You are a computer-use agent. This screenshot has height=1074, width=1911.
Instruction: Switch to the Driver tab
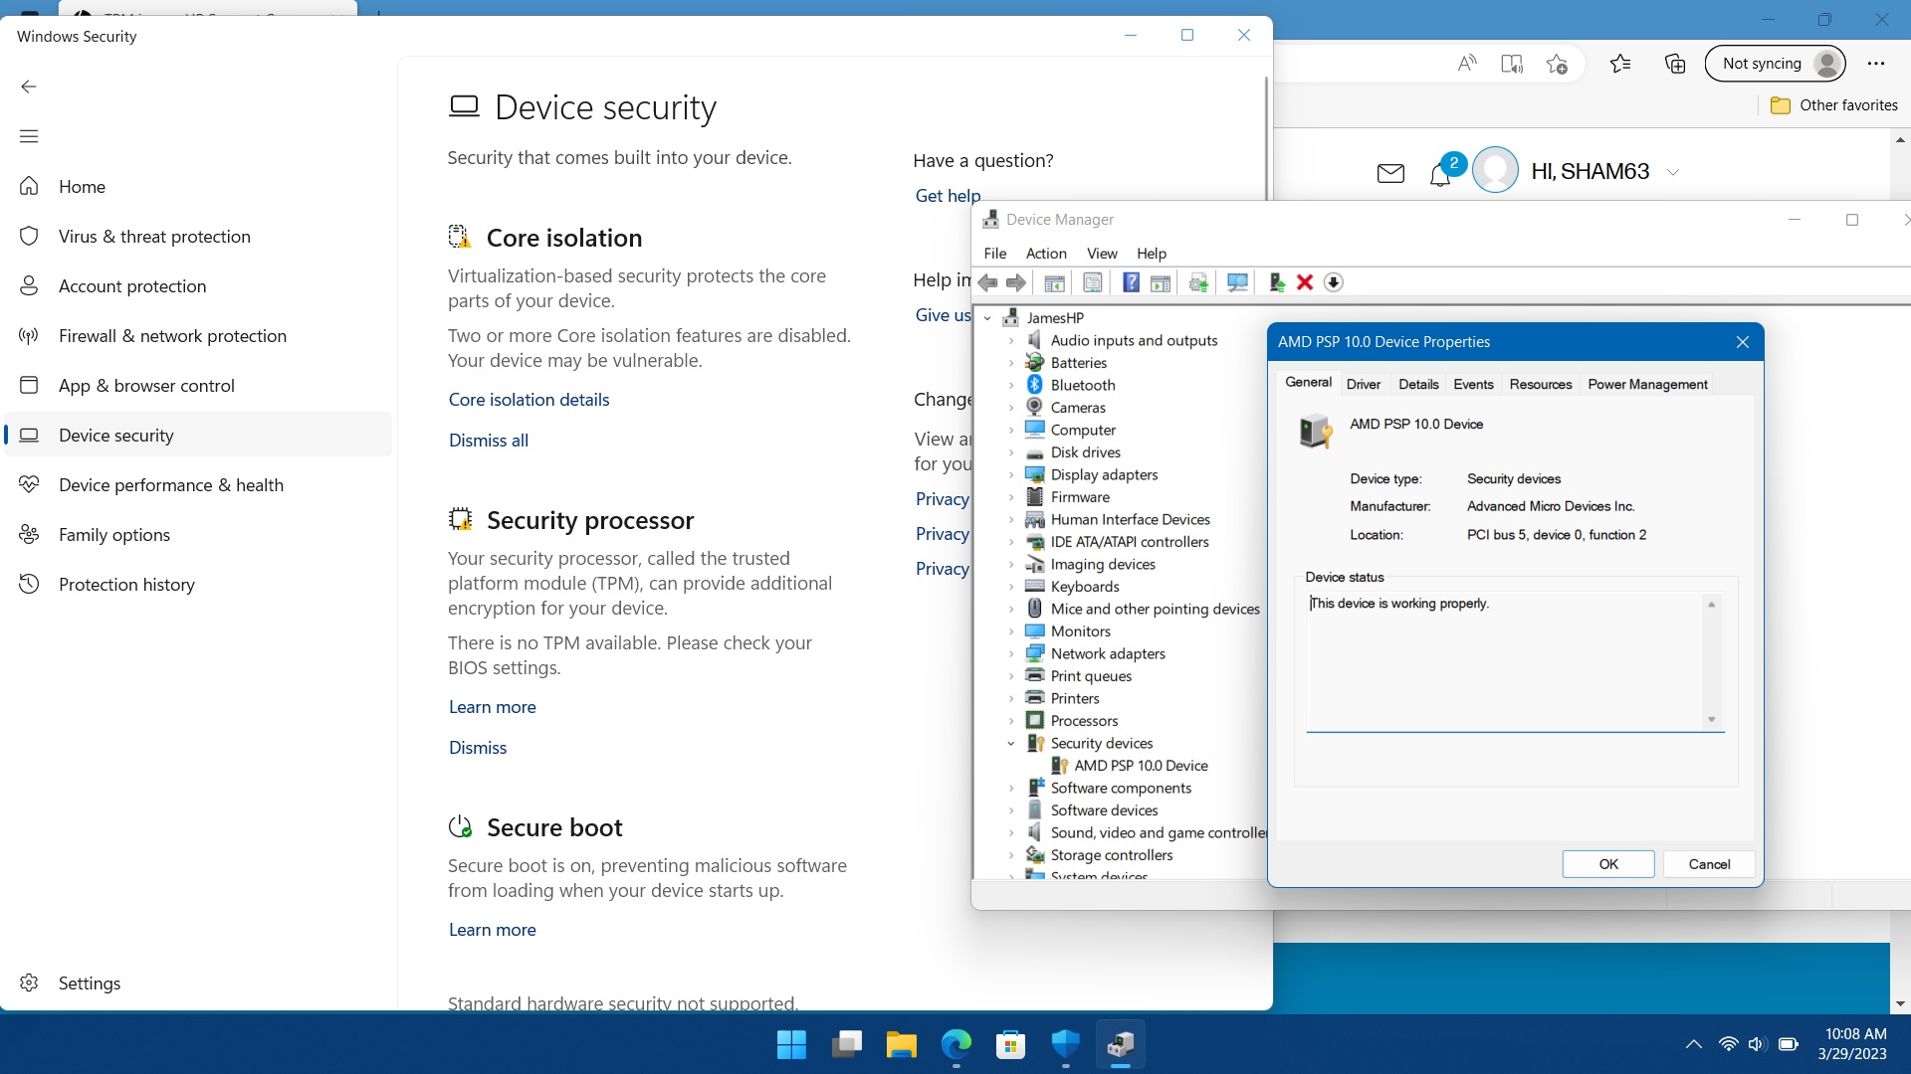pos(1363,385)
